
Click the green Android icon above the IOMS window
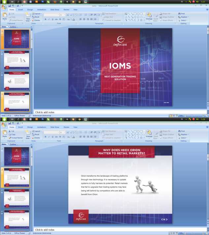(4, 2)
